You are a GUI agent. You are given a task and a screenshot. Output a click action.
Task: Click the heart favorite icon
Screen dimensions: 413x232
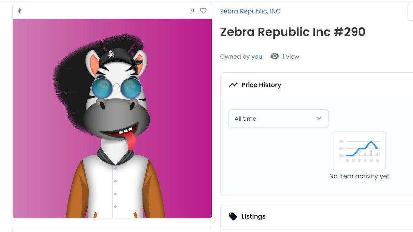click(x=203, y=11)
